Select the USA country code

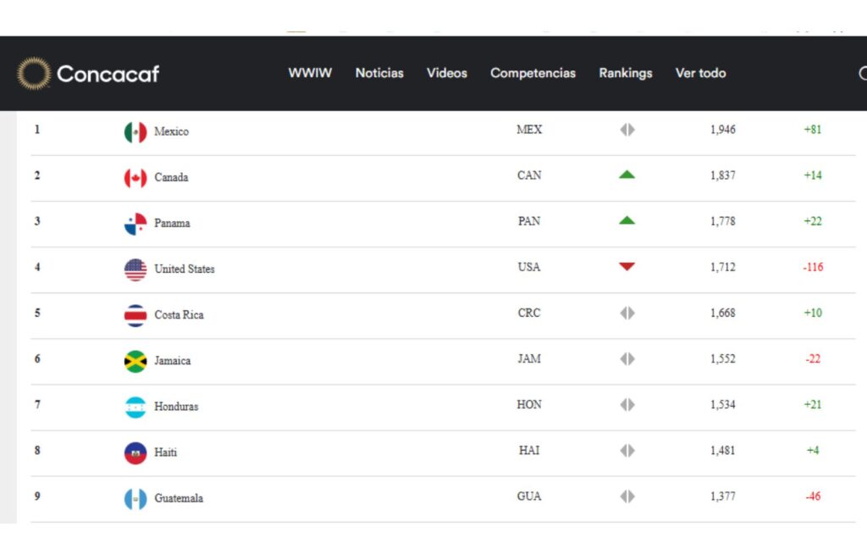click(x=529, y=267)
